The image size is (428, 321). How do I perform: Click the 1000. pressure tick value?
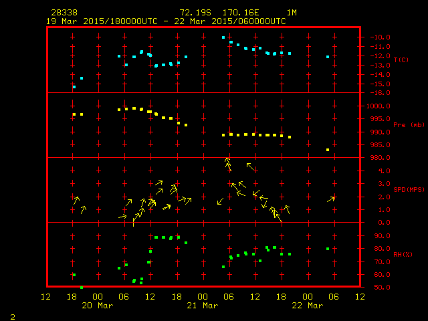tap(374, 106)
